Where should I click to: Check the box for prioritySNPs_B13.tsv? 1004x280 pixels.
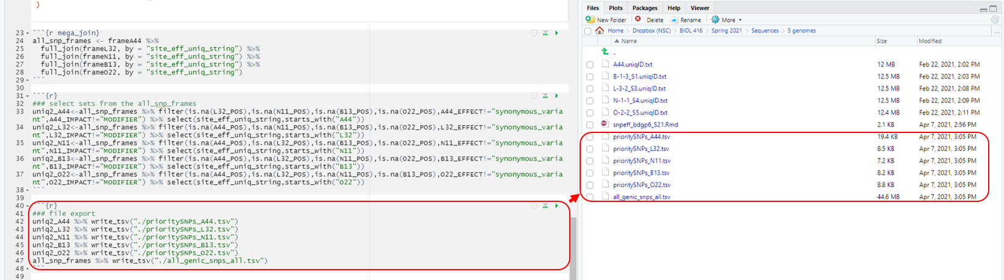[x=589, y=173]
